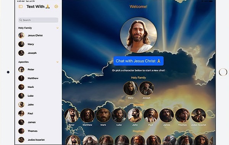Pick Mary's portrait under Holy Family
This screenshot has height=145, width=229.
pos(131,89)
